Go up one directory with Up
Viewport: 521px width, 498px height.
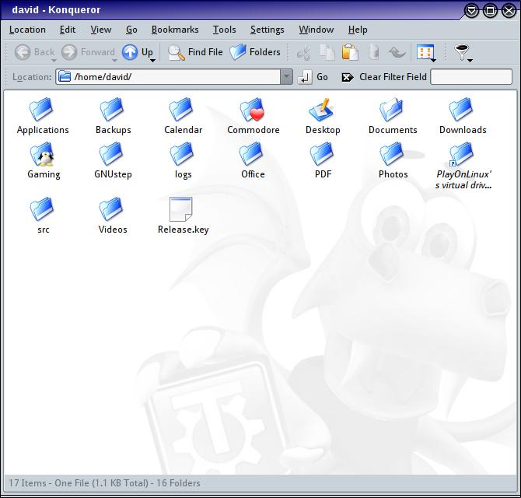tap(137, 52)
